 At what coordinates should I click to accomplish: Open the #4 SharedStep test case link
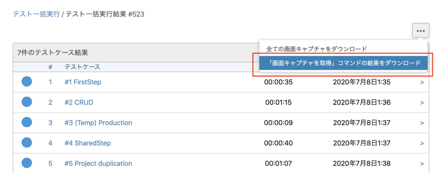tap(87, 143)
